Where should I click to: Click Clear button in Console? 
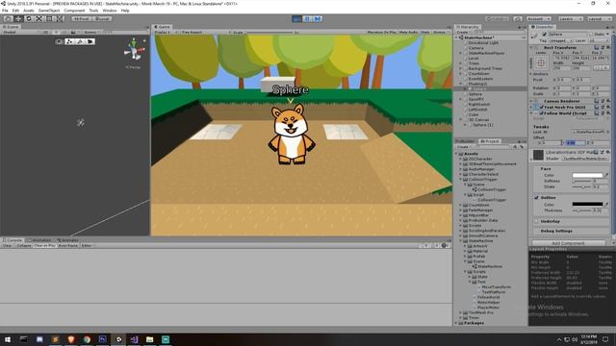pos(7,246)
